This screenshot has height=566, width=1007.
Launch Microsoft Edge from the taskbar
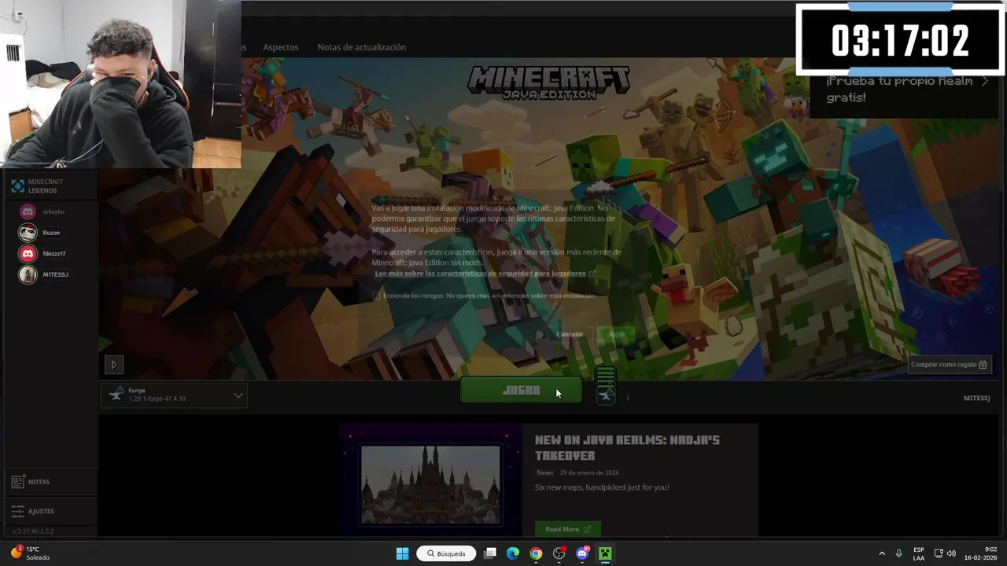(x=513, y=553)
